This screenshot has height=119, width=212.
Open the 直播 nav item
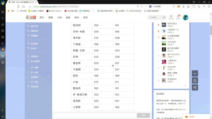click(50, 17)
